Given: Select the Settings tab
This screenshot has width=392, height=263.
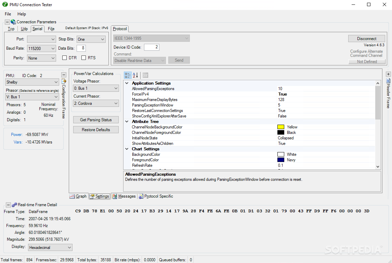Looking at the screenshot, I should 100,196.
